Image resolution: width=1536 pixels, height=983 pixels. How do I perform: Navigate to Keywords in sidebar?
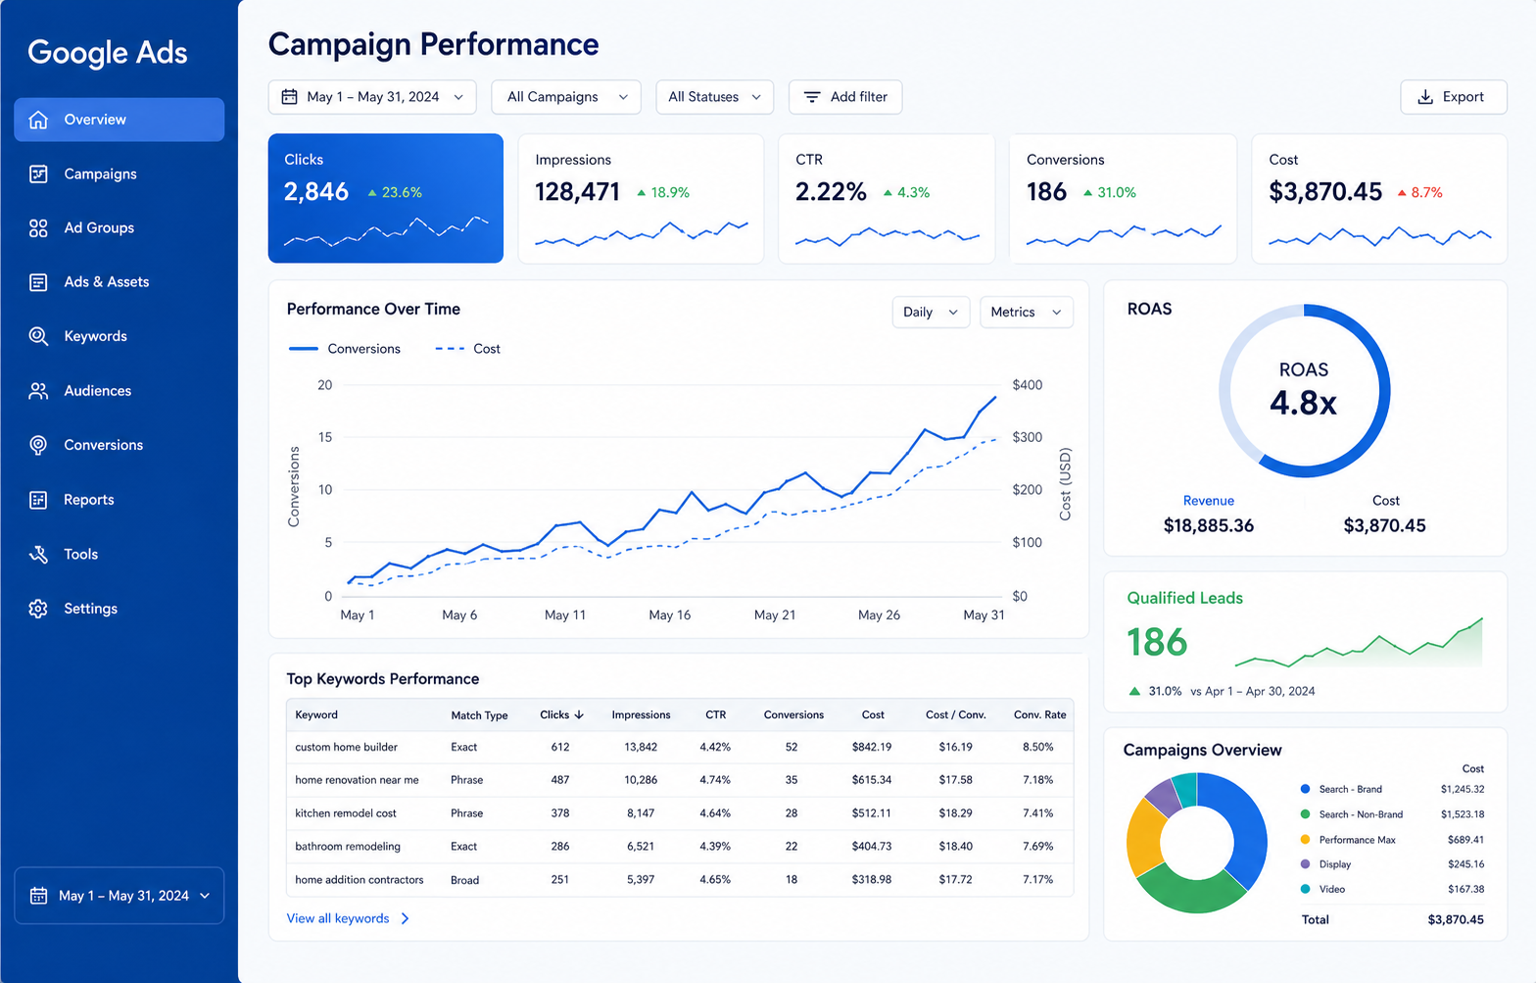pos(120,336)
